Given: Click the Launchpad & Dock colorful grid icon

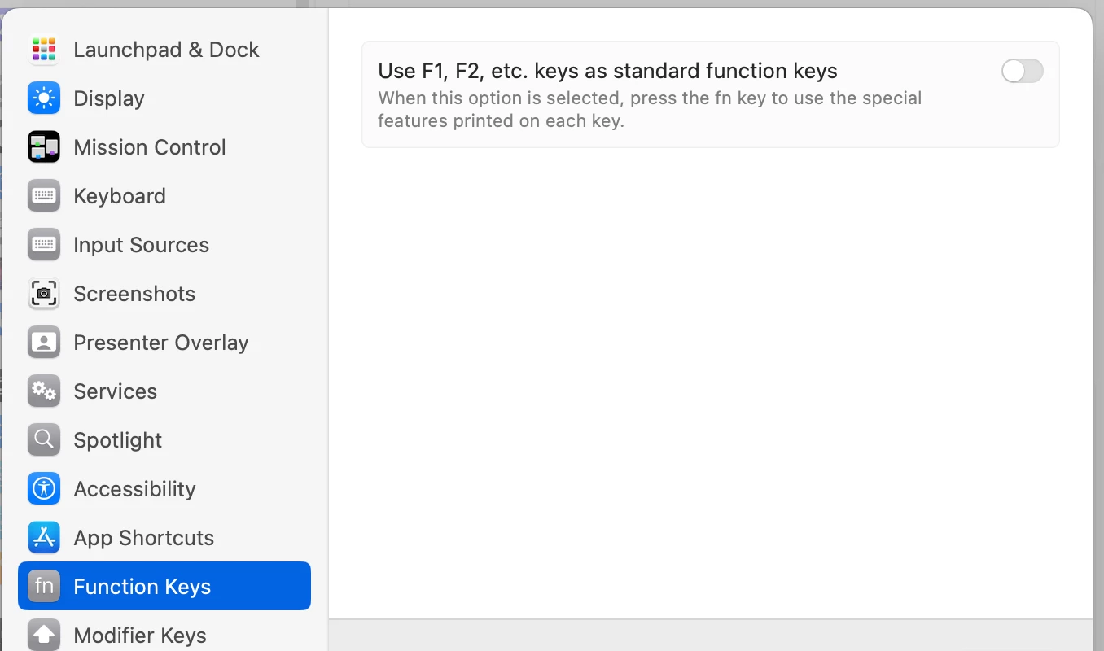Looking at the screenshot, I should [x=44, y=50].
